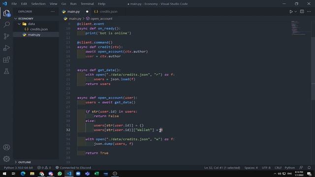Open the Go menu

[63, 4]
